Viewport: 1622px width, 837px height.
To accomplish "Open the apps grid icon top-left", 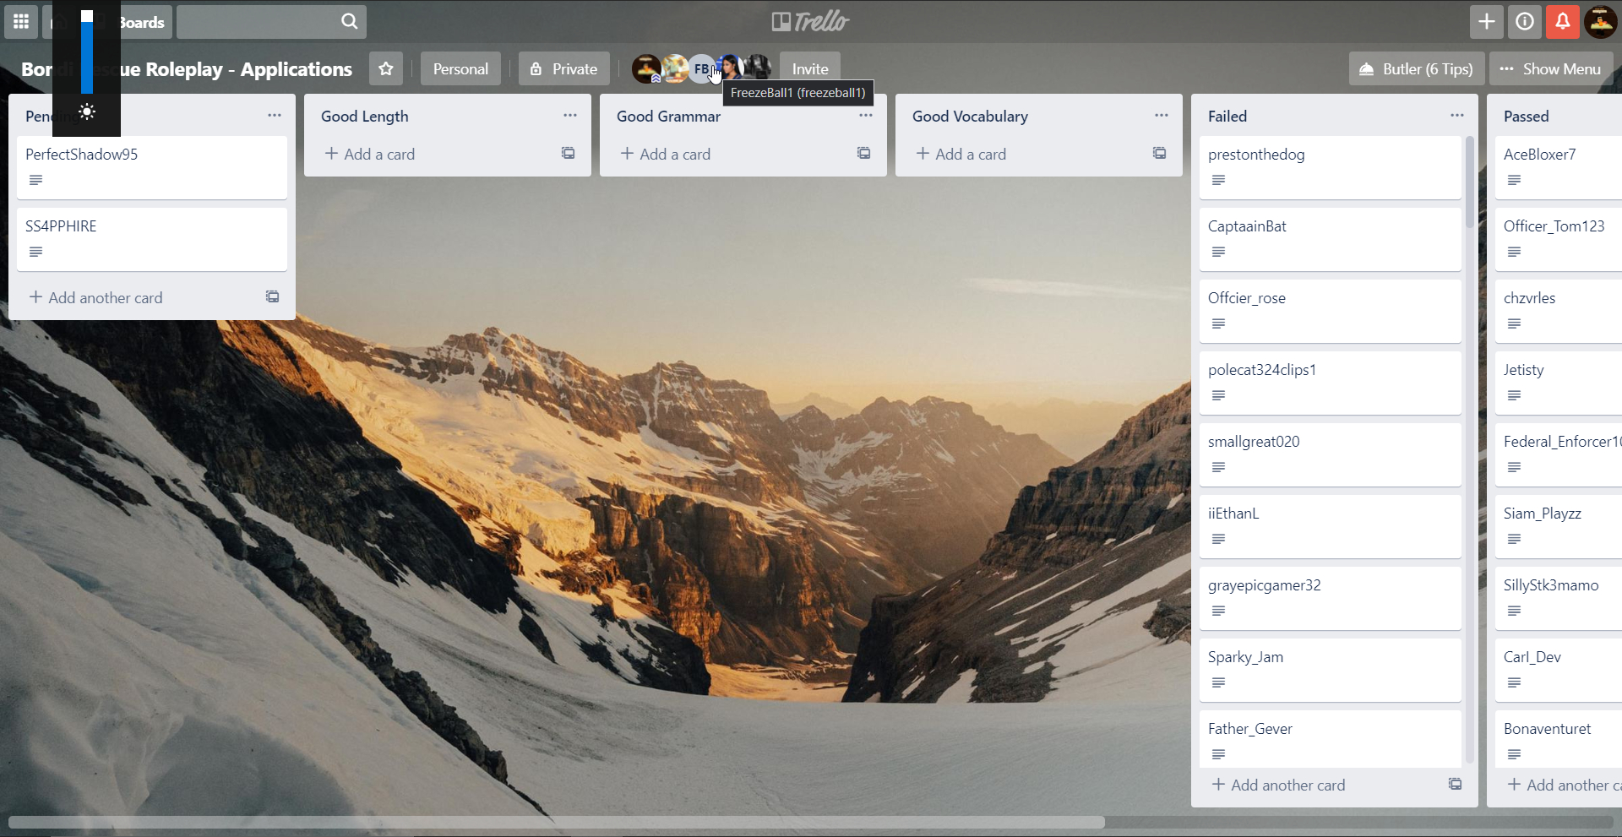I will pyautogui.click(x=19, y=22).
